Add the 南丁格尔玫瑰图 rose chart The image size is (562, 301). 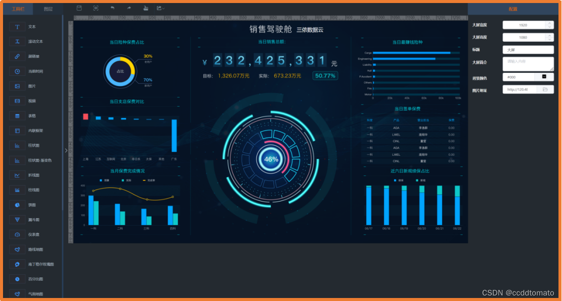17,264
